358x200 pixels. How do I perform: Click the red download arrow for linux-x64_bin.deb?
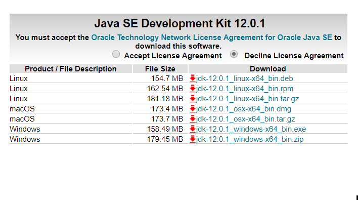point(193,78)
